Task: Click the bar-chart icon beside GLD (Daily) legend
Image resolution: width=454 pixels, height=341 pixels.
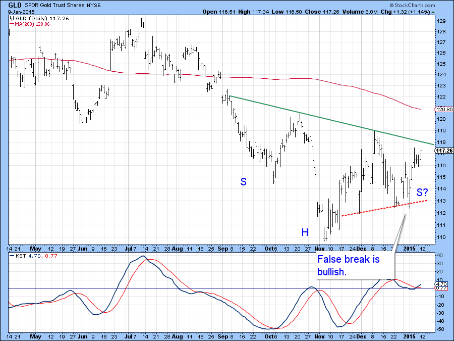Action: 12,19
